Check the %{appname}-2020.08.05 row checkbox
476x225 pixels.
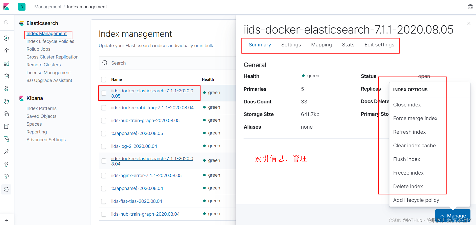tap(104, 133)
